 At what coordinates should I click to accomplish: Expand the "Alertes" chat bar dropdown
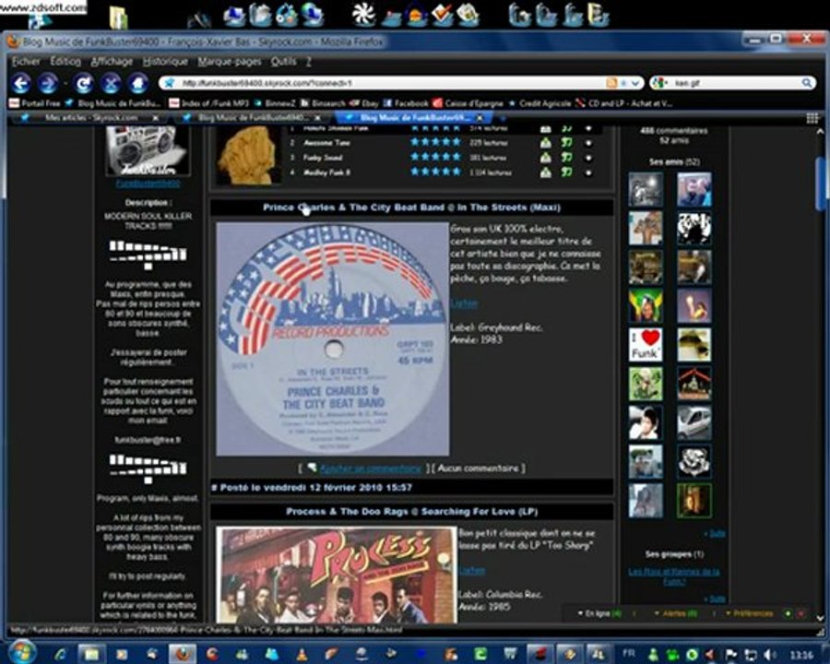tap(676, 613)
